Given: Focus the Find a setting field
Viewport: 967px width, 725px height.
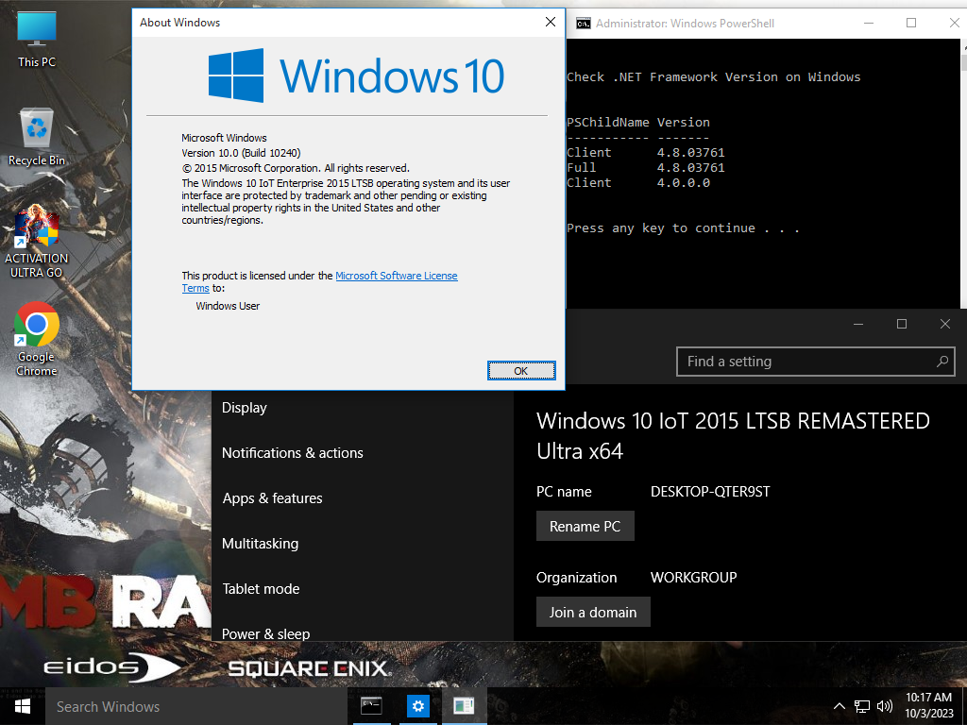Looking at the screenshot, I should pyautogui.click(x=815, y=362).
